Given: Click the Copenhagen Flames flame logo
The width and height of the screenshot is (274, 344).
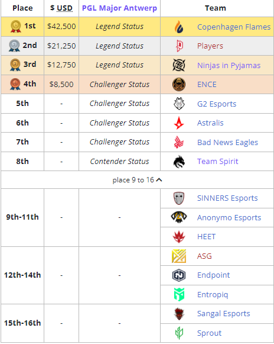Looking at the screenshot, I should tap(179, 27).
